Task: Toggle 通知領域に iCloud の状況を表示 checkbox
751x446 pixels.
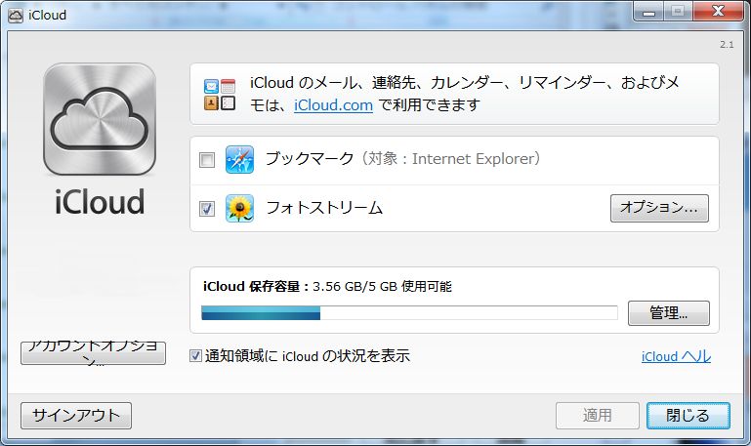Action: click(x=195, y=356)
